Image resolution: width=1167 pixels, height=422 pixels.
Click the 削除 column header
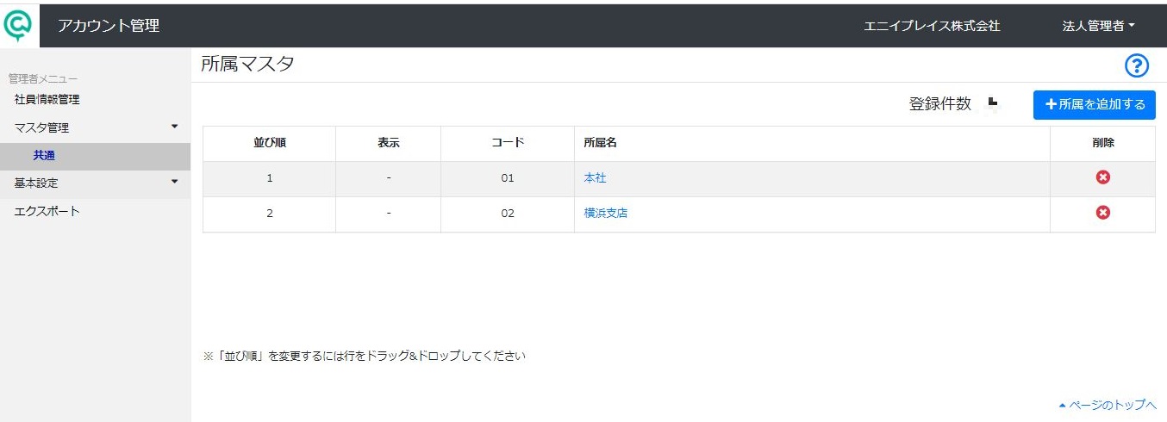(x=1102, y=143)
